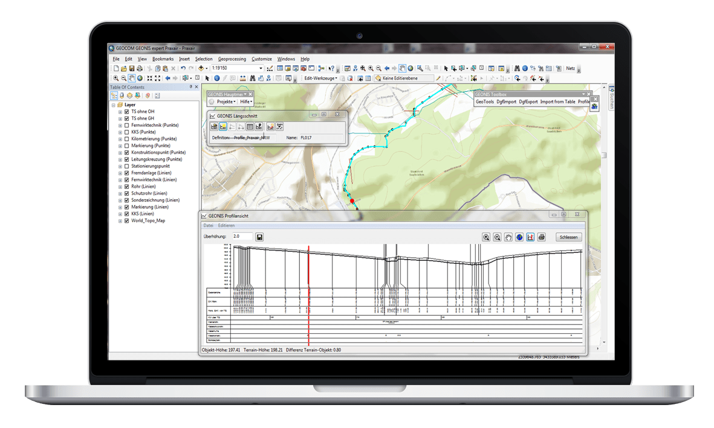Open the Bookmarks menu

point(163,59)
